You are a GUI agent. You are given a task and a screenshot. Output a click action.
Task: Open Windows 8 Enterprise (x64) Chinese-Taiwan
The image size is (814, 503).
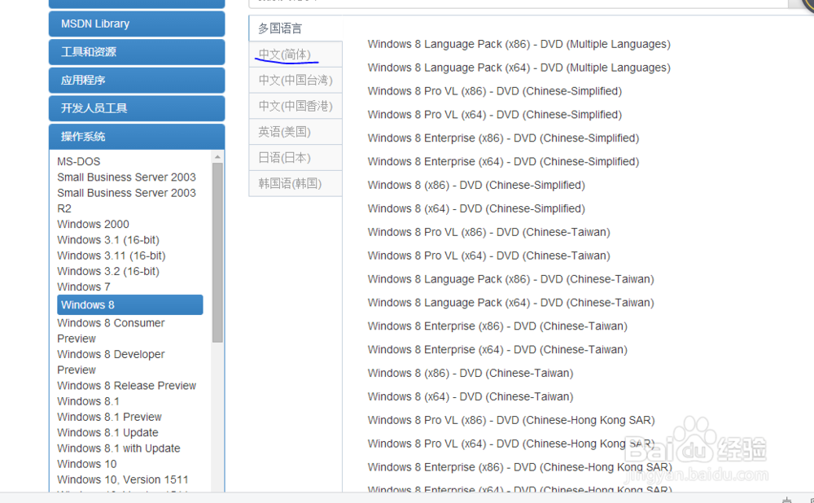[497, 349]
